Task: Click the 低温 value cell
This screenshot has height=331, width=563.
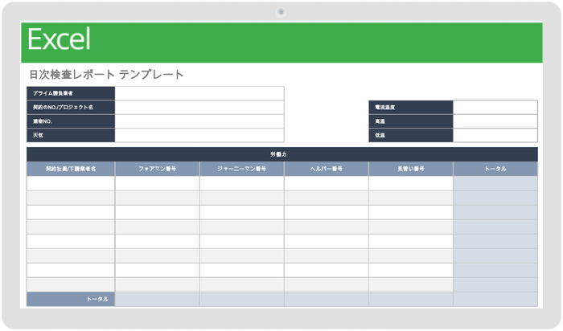Action: tap(495, 135)
